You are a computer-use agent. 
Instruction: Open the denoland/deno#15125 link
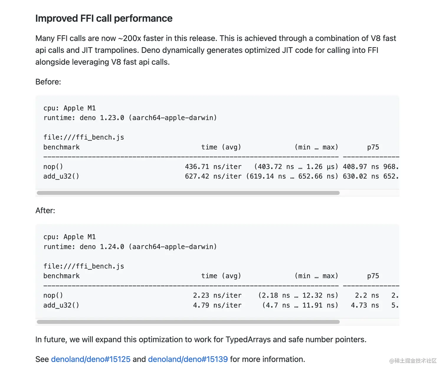[91, 359]
